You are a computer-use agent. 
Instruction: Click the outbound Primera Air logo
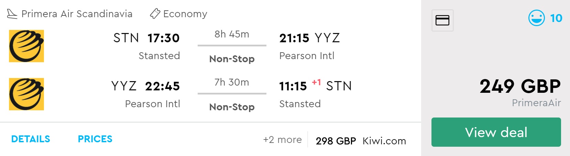(x=26, y=46)
